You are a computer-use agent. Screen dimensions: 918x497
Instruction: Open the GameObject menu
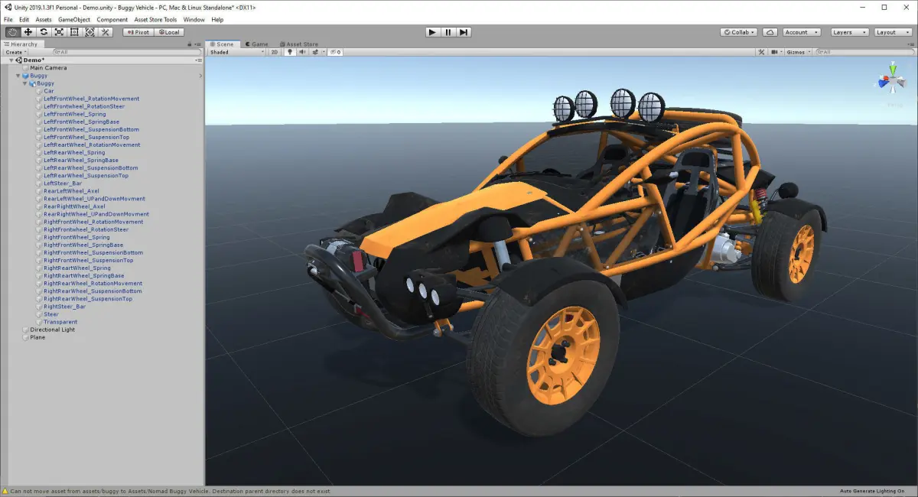74,19
